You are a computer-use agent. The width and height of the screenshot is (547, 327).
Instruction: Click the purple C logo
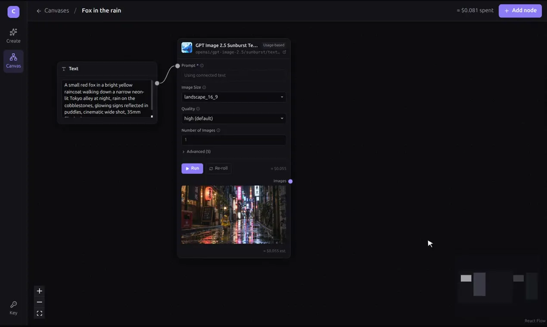click(x=13, y=12)
